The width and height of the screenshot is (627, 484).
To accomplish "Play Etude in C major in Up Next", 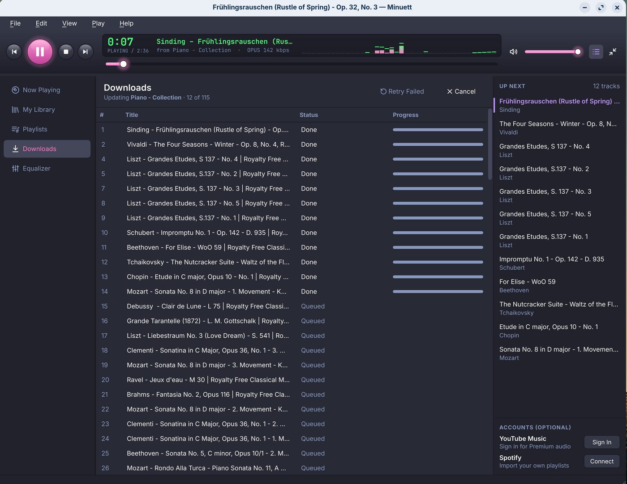I will (x=559, y=331).
